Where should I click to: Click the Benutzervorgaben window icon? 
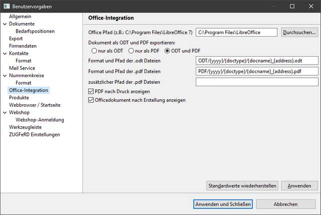7,7
